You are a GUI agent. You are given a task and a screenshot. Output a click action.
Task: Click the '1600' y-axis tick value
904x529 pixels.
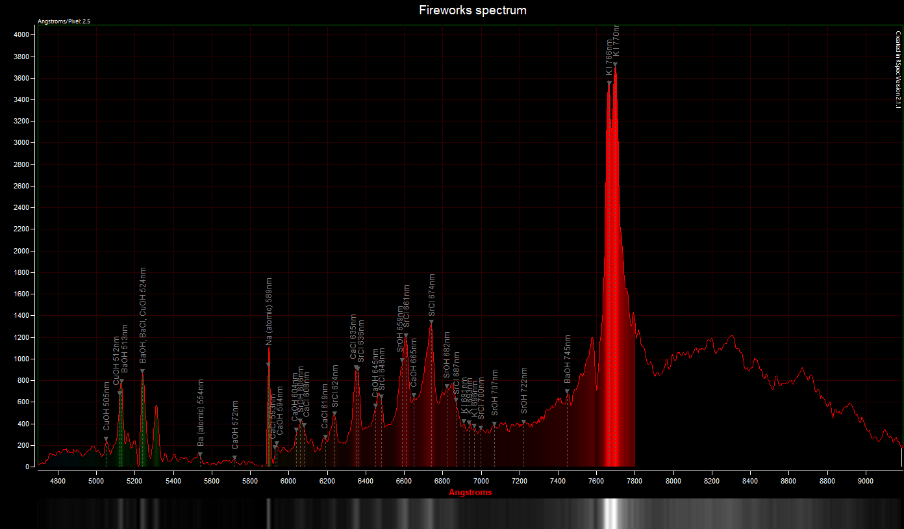coord(21,294)
